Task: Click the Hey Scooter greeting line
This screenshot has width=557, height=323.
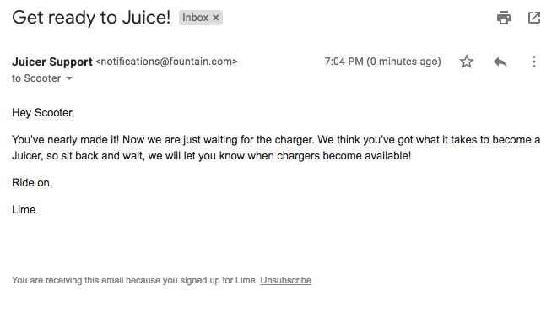Action: pyautogui.click(x=43, y=113)
